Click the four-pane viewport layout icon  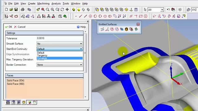click(x=136, y=10)
